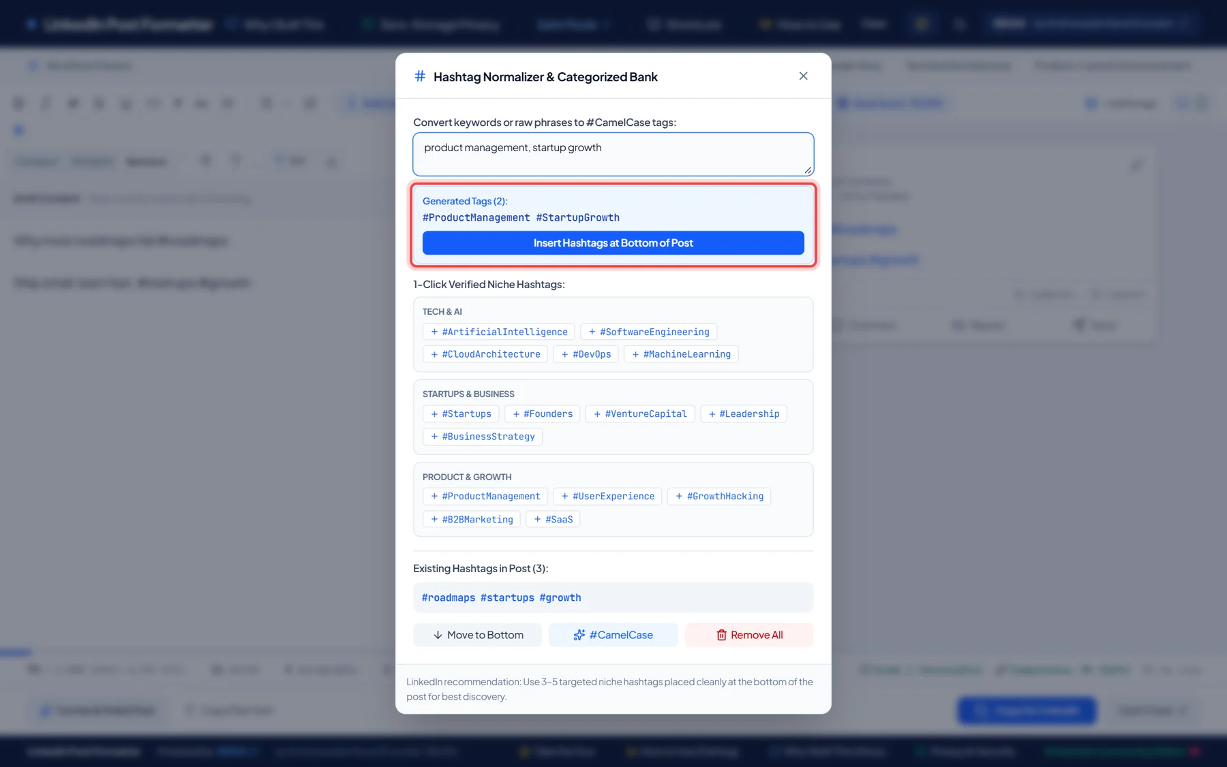1227x767 pixels.
Task: Add the #VentureCapital hashtag
Action: (x=640, y=414)
